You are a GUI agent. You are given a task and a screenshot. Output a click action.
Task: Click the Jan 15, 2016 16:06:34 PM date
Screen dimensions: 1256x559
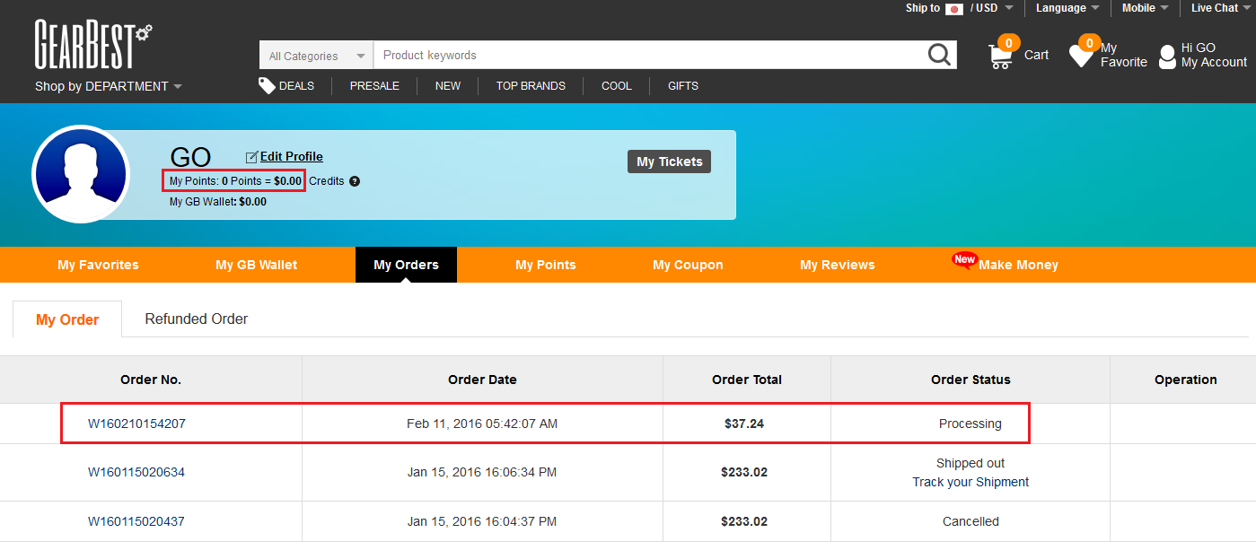[x=482, y=472]
